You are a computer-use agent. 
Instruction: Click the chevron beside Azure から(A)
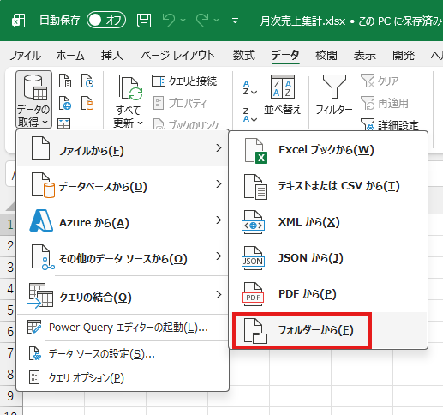coord(219,220)
